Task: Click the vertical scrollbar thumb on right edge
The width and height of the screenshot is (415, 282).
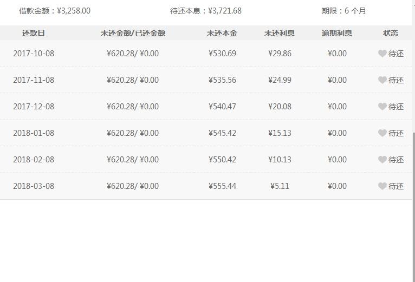Action: 413,206
